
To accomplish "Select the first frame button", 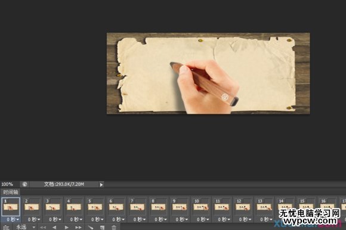I will (x=43, y=228).
